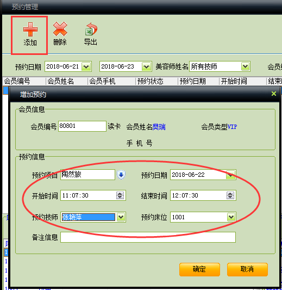Click the 备注信息 text field
The width and height of the screenshot is (282, 290).
(148, 237)
